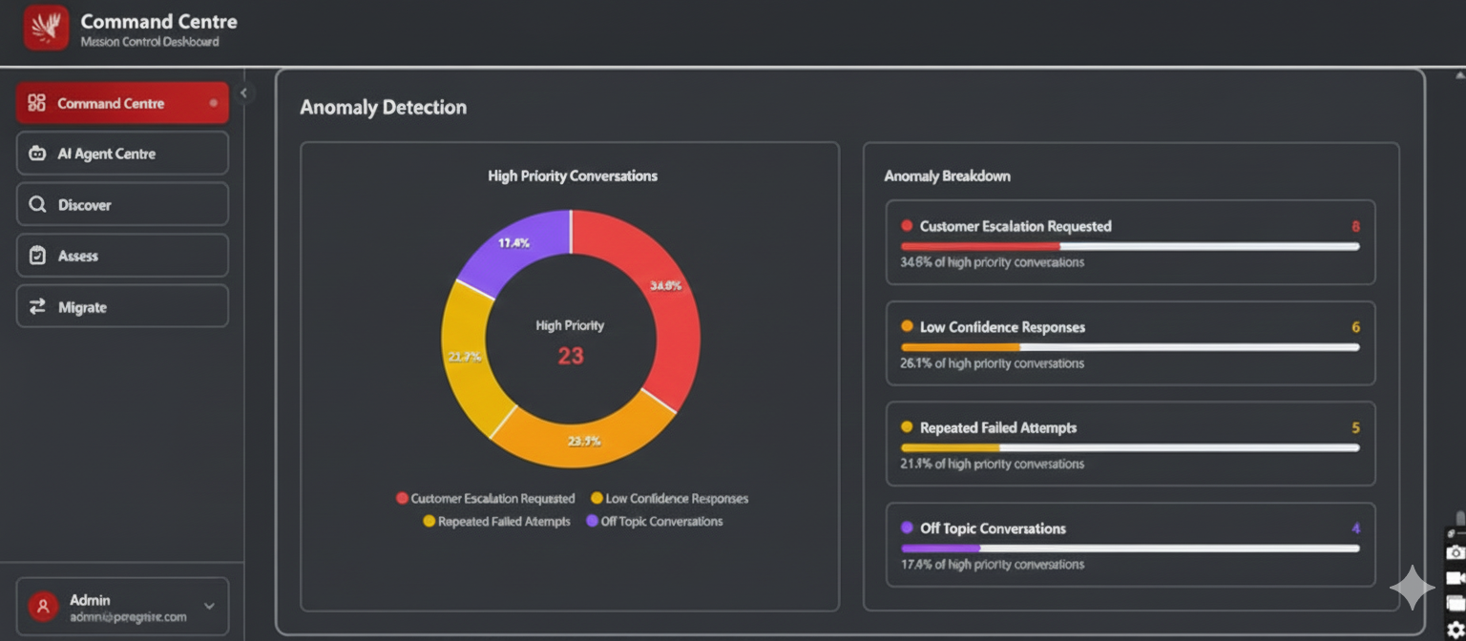This screenshot has width=1466, height=641.
Task: Click the camera icon on the right edge
Action: [x=1456, y=552]
